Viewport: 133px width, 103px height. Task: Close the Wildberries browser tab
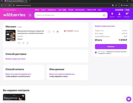pyautogui.click(x=26, y=1)
